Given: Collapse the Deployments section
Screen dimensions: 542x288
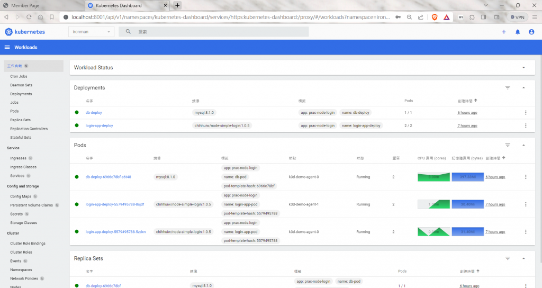Looking at the screenshot, I should coord(523,88).
